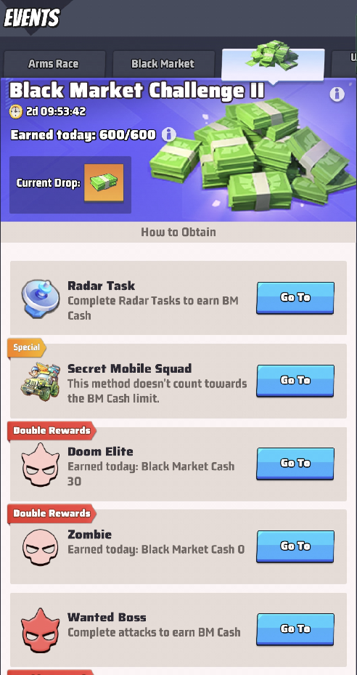This screenshot has height=675, width=357.
Task: Click Go To for Wanted Boss
Action: 295,629
